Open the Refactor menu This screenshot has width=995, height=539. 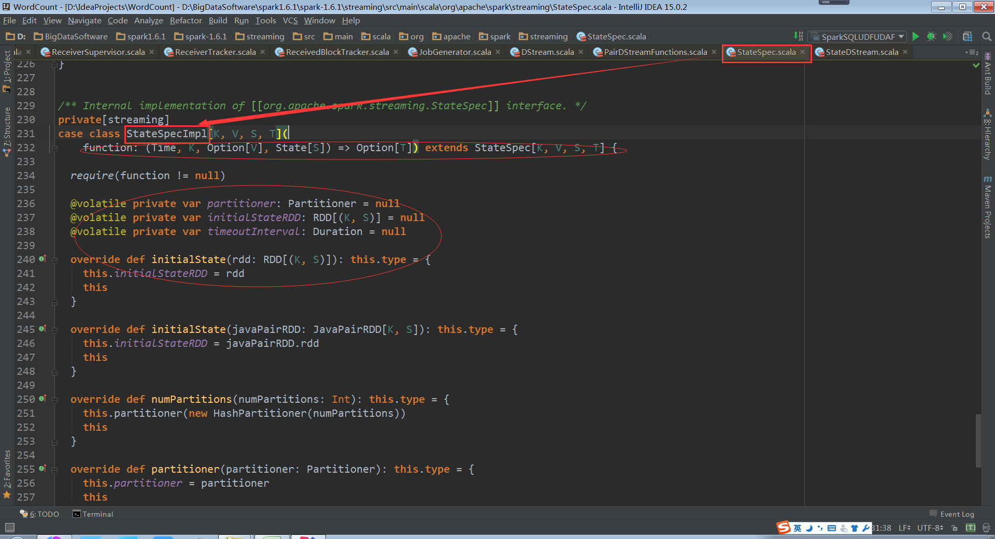tap(186, 20)
